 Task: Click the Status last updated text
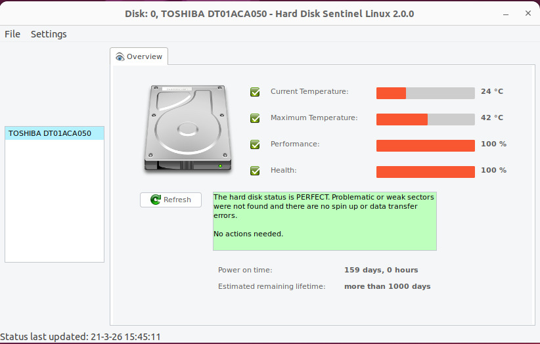click(x=81, y=337)
